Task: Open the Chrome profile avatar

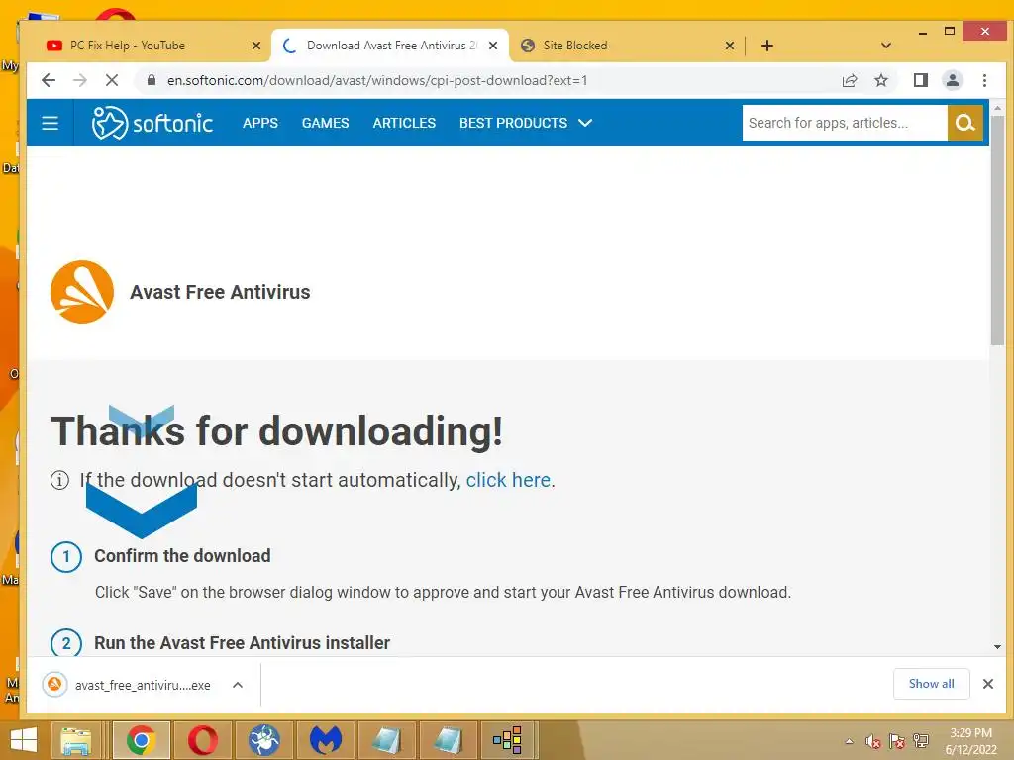Action: point(953,80)
